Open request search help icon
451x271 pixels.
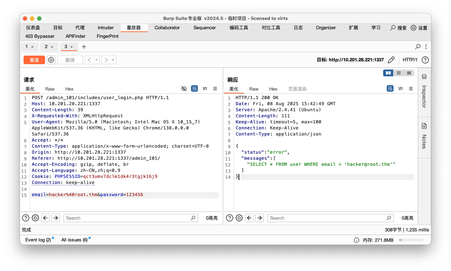pos(26,218)
